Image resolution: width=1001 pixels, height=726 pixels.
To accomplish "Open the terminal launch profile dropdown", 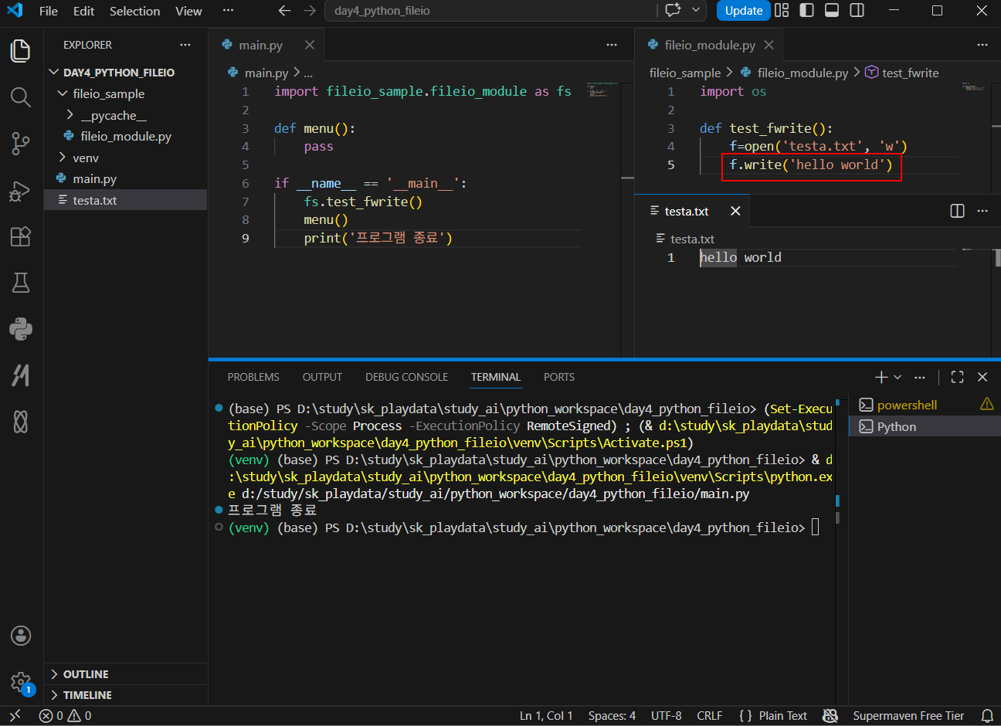I will click(x=898, y=377).
